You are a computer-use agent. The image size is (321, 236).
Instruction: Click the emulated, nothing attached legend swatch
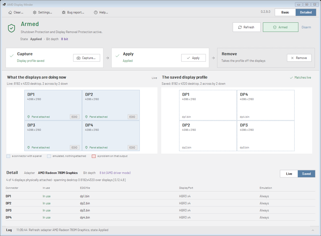click(x=49, y=156)
